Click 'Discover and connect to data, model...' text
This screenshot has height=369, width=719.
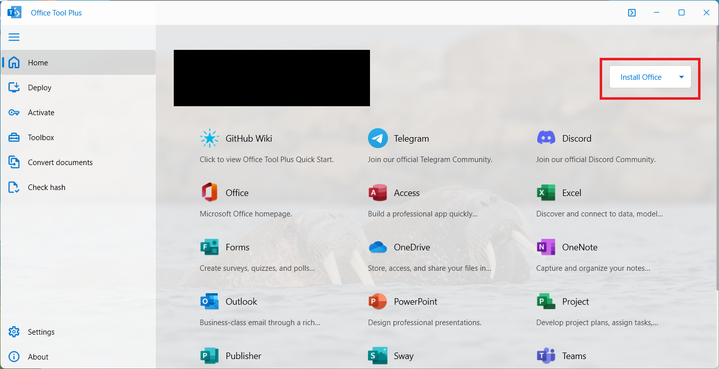[x=600, y=214]
